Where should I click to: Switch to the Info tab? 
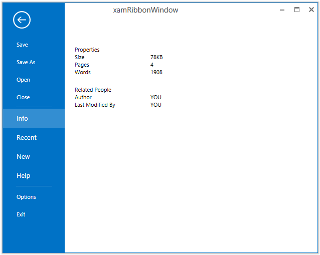pos(23,119)
